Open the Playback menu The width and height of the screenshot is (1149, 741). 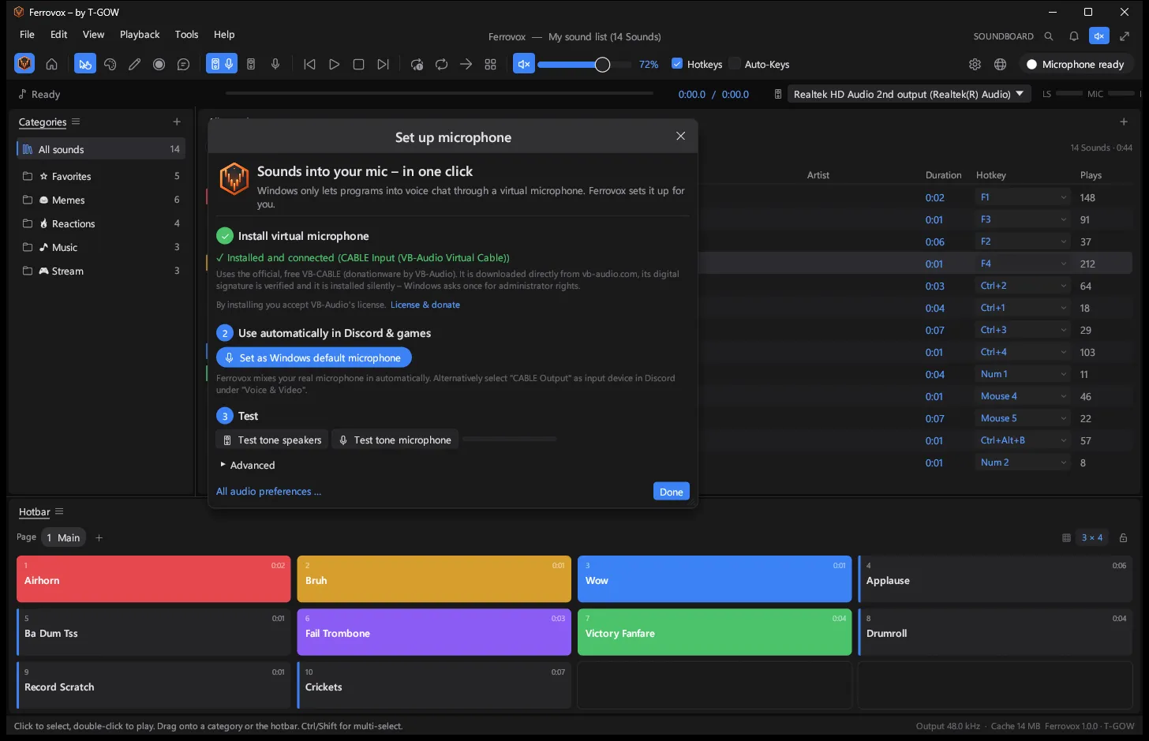pyautogui.click(x=140, y=35)
